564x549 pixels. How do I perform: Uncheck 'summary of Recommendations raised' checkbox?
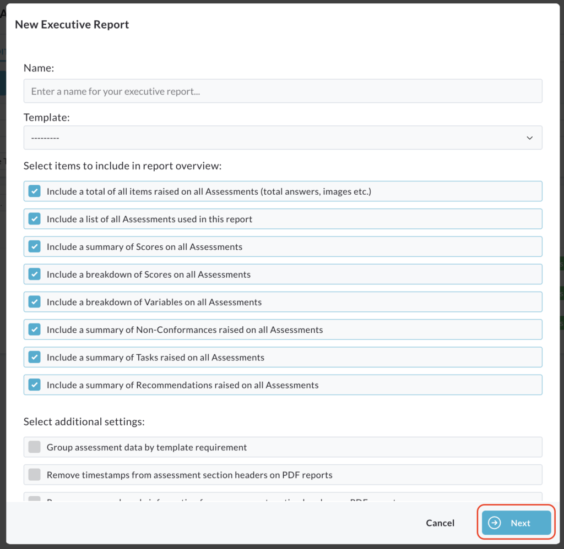(x=35, y=385)
